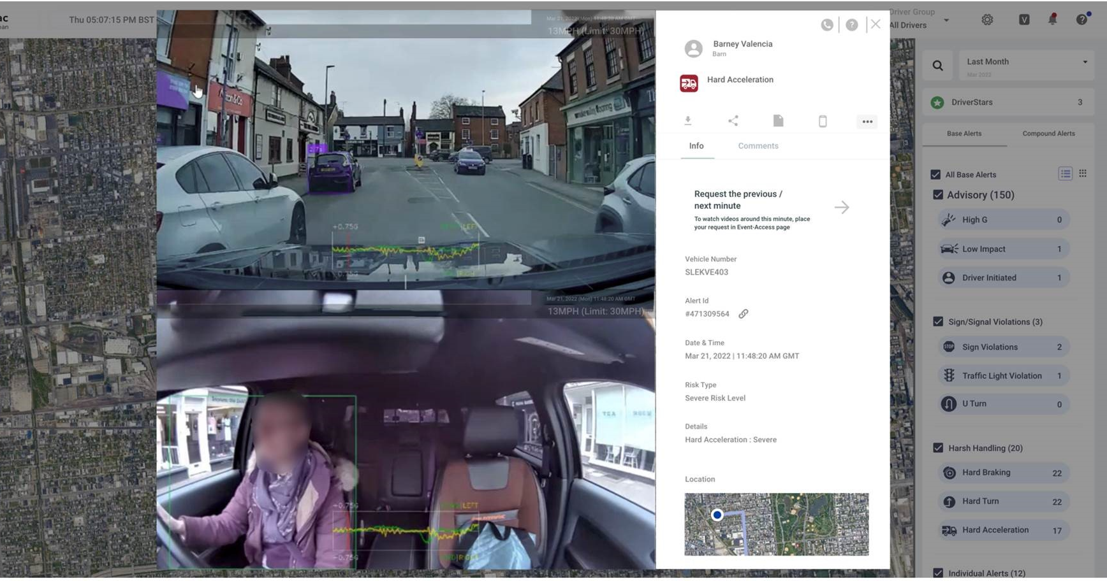Share the alert event
Viewport: 1107px width, 581px height.
(733, 120)
